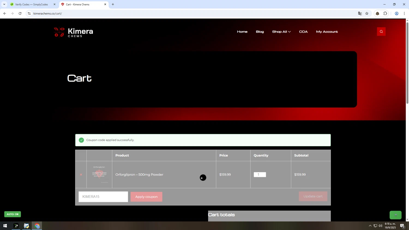The height and width of the screenshot is (230, 409).
Task: Open the COA menu item
Action: pos(303,32)
